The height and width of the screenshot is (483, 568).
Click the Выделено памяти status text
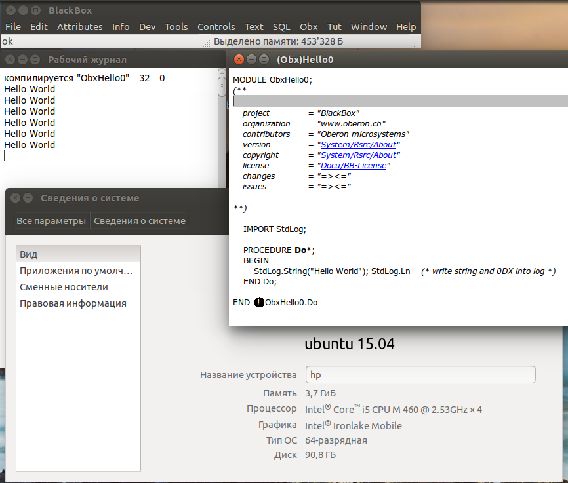point(278,41)
